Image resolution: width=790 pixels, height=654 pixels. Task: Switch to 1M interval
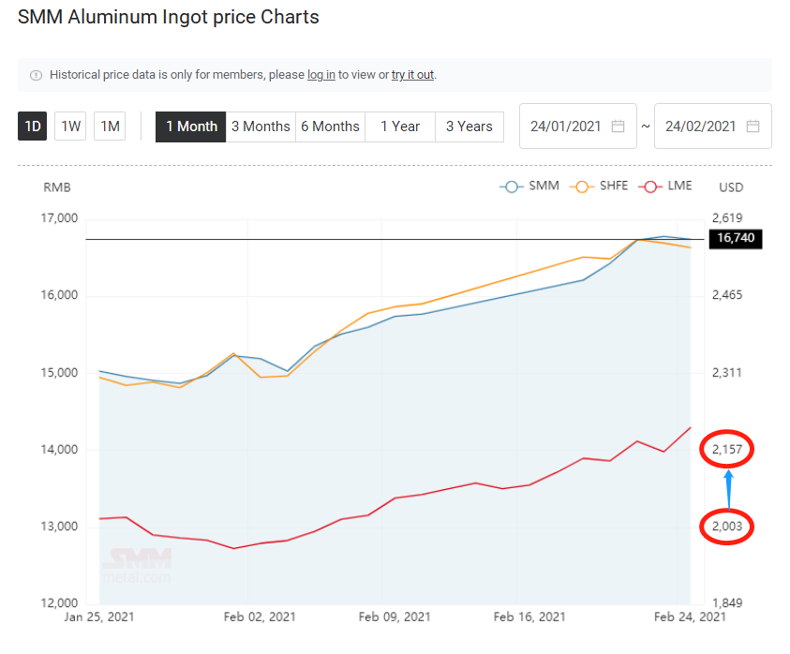point(110,126)
